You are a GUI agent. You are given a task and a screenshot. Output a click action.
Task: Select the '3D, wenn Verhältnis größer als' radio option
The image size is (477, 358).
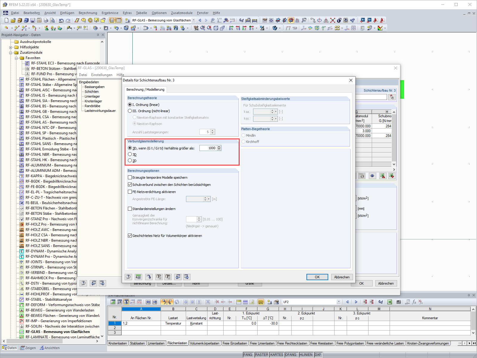pos(130,148)
